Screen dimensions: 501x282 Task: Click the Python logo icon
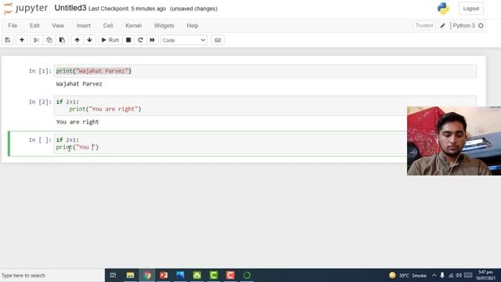pyautogui.click(x=443, y=9)
